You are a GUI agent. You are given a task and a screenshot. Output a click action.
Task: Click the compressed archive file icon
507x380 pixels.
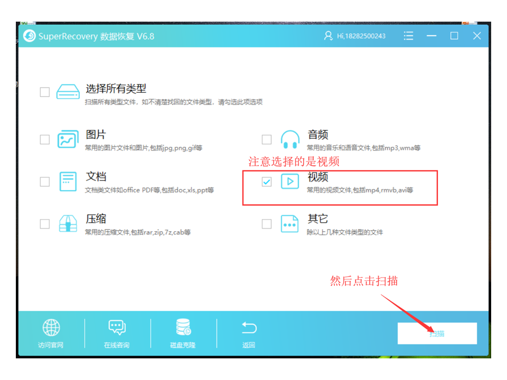click(x=68, y=224)
